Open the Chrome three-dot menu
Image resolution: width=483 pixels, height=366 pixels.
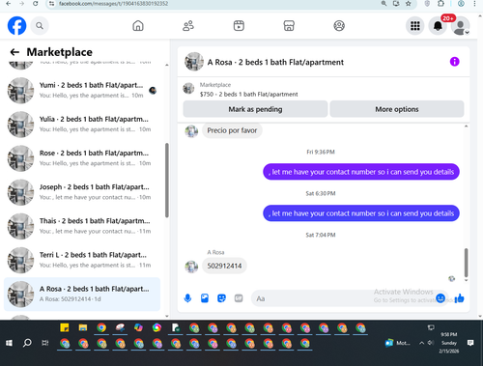(x=474, y=4)
